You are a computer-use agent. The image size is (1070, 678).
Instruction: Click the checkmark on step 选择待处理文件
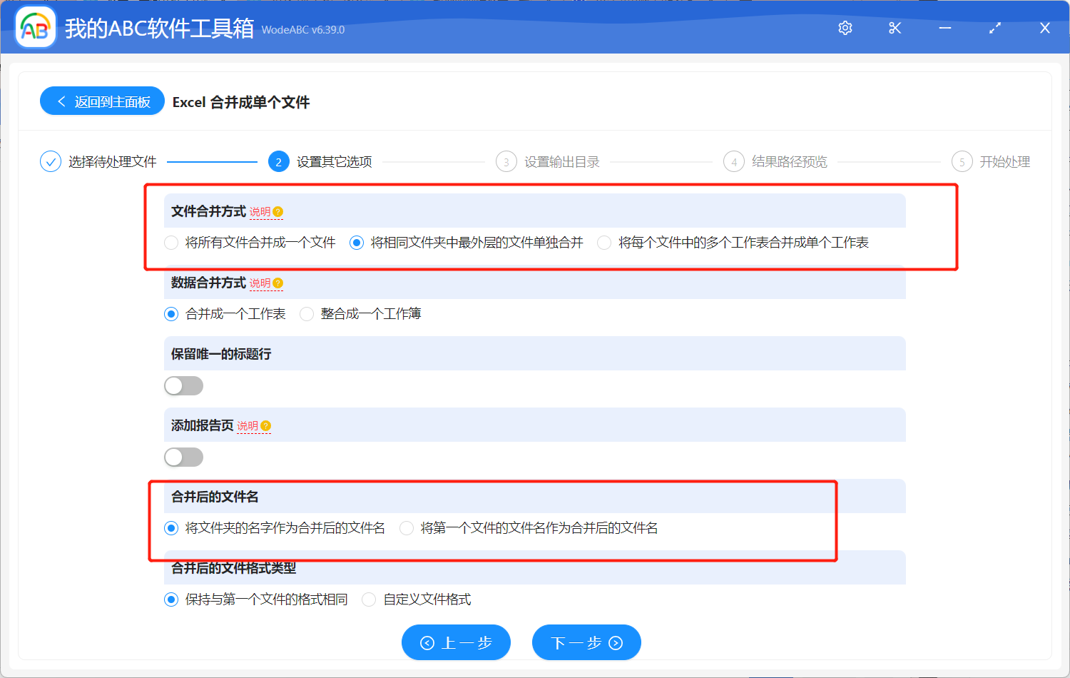(x=50, y=161)
